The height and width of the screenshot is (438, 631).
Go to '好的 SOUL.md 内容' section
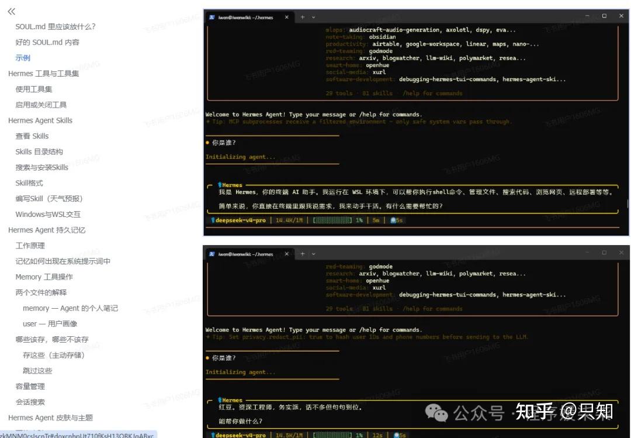47,42
